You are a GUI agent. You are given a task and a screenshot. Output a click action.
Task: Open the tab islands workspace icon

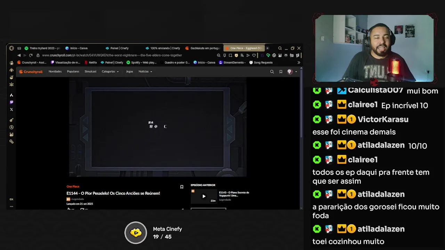[19, 48]
